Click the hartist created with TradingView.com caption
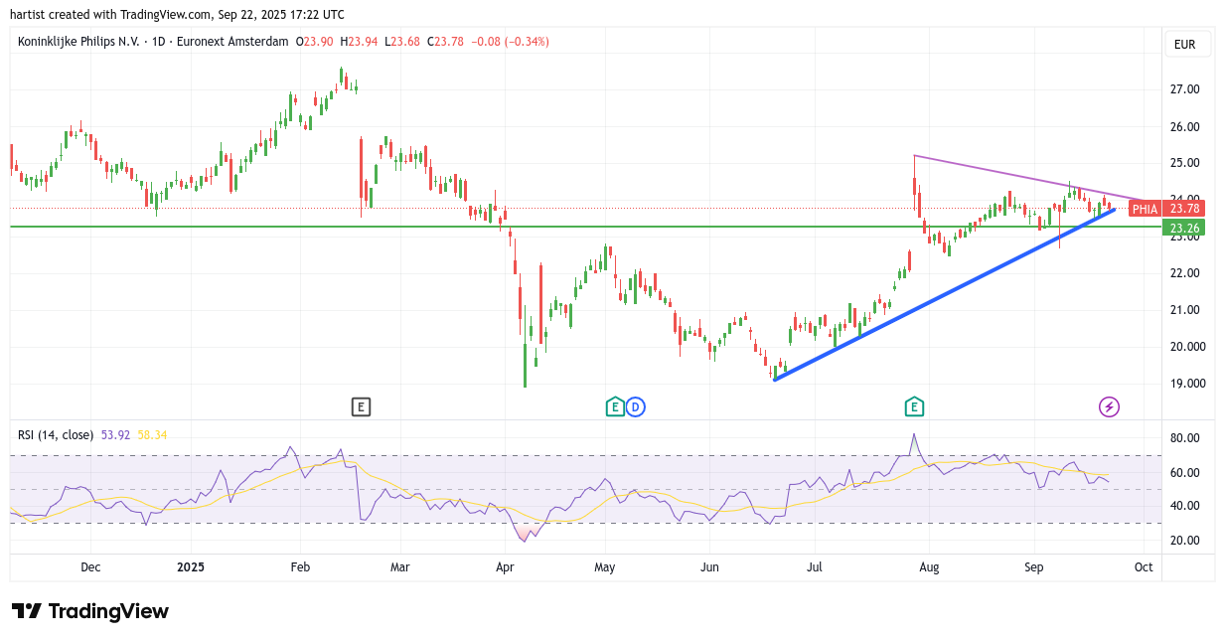 click(178, 14)
